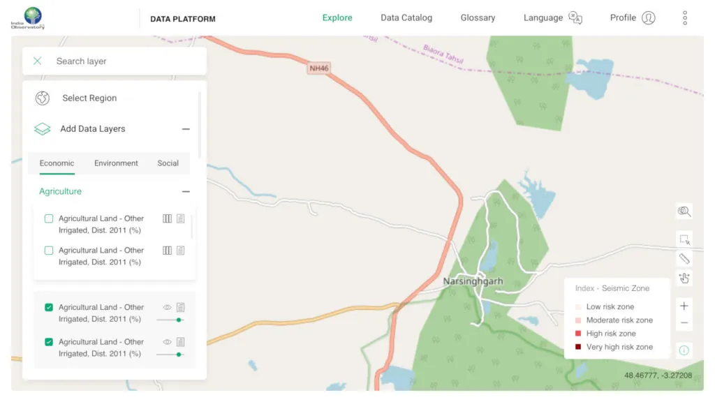Viewport: 715px width, 402px height.
Task: Switch to the Social tab
Action: 168,163
